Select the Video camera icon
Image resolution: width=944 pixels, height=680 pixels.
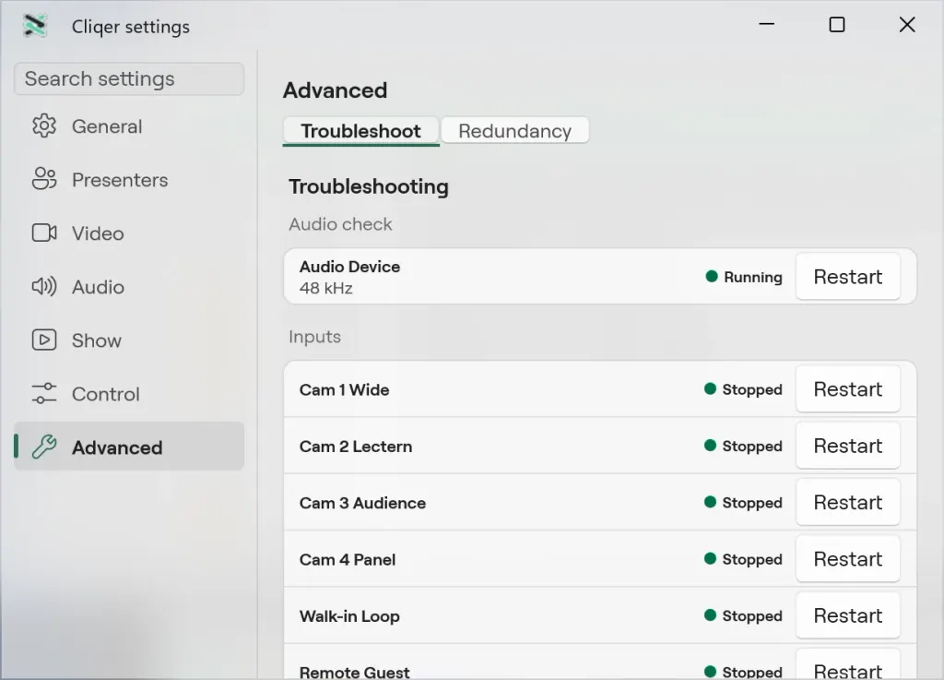44,233
